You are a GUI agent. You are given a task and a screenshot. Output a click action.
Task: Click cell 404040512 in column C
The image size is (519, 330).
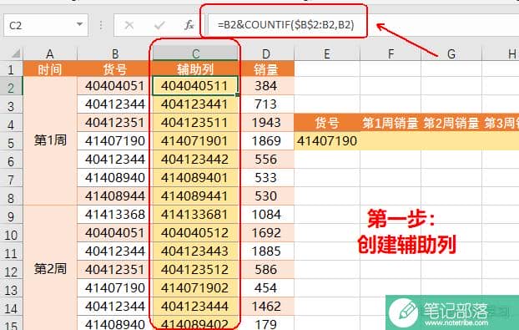click(195, 232)
